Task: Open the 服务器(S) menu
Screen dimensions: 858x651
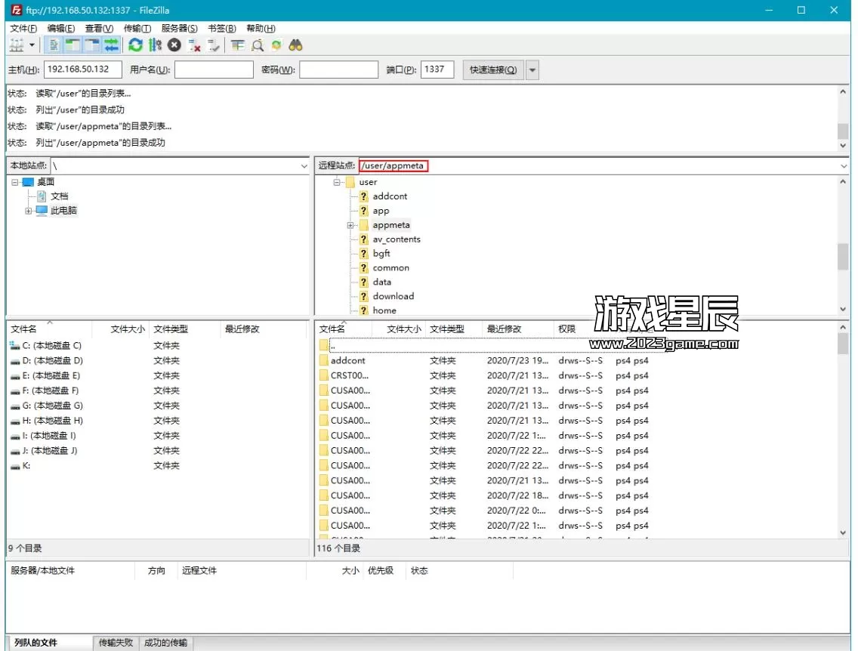Action: pos(180,28)
